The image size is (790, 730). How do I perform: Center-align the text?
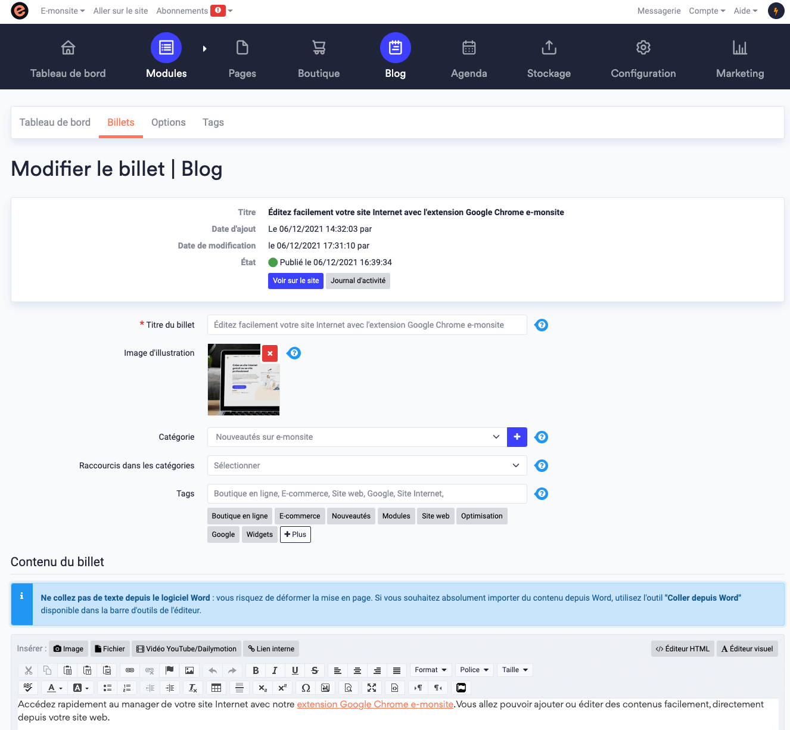pyautogui.click(x=357, y=670)
